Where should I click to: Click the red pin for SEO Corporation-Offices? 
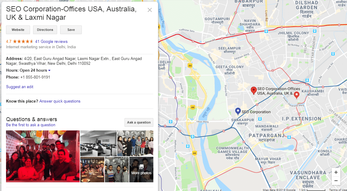(253, 91)
